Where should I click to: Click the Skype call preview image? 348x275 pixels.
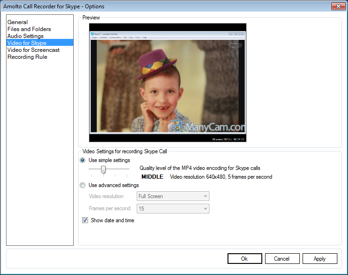point(168,82)
